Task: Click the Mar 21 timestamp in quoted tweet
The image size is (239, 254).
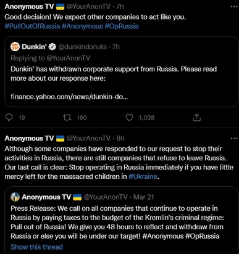Action: [x=143, y=197]
